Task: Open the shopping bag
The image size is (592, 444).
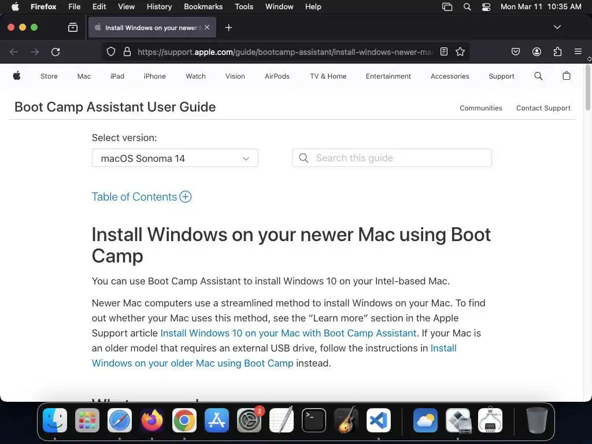Action: (x=567, y=76)
